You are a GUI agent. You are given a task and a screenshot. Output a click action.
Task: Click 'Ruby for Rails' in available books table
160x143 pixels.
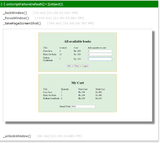(50, 54)
